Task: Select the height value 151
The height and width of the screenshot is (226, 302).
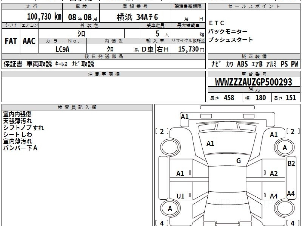Action: [291, 98]
